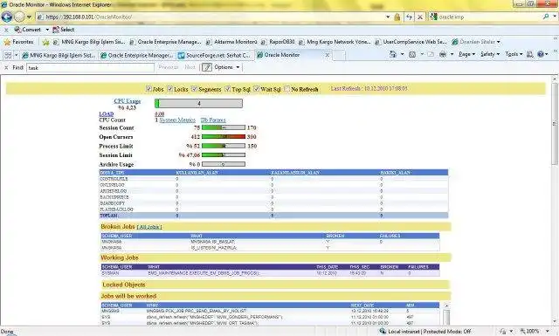Image resolution: width=559 pixels, height=336 pixels.
Task: Click the Home icon in command bar
Action: click(x=393, y=54)
